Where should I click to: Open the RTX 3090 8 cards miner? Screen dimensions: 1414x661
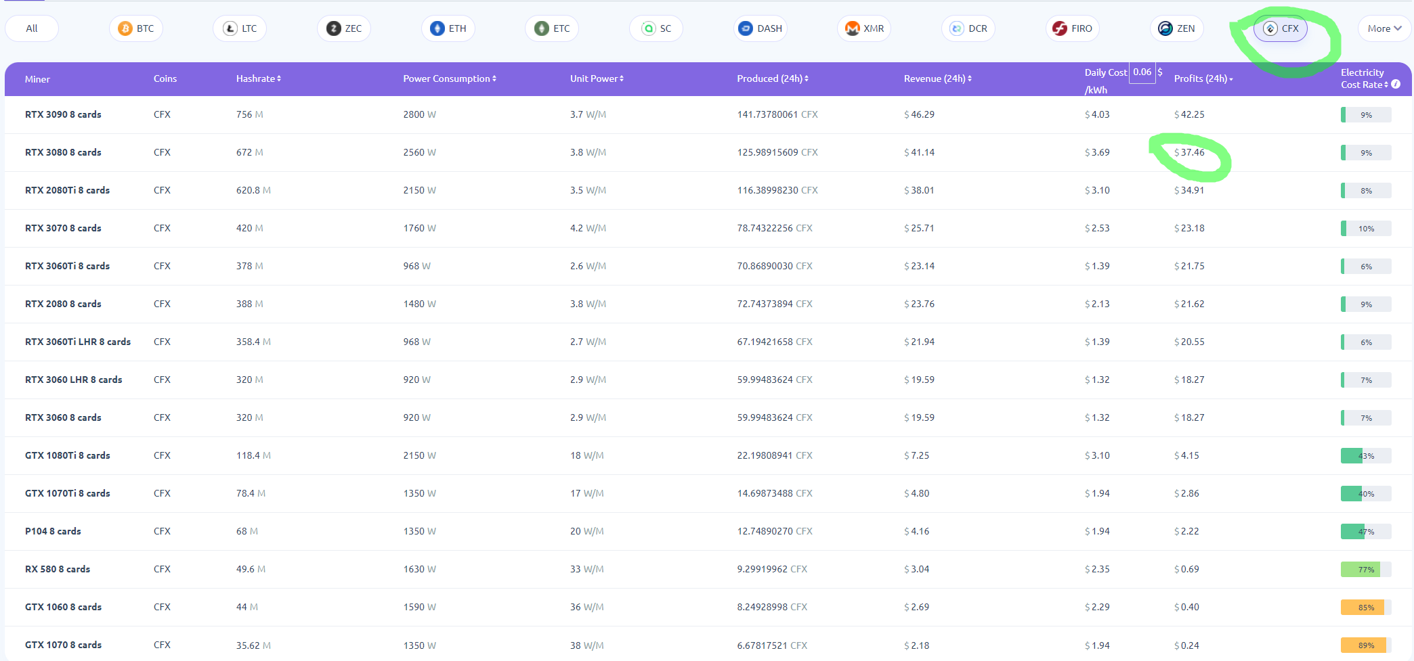(63, 114)
